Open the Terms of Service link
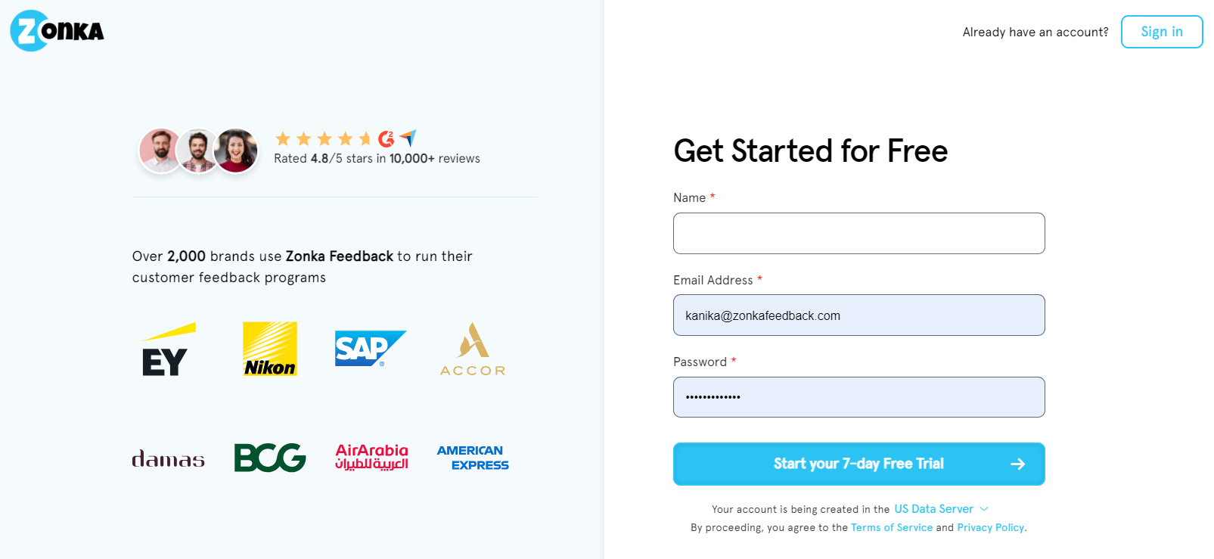The width and height of the screenshot is (1214, 559). pyautogui.click(x=892, y=528)
